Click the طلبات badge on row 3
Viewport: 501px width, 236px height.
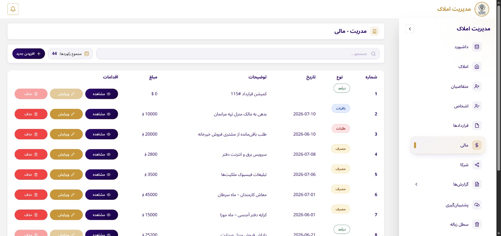tap(341, 129)
